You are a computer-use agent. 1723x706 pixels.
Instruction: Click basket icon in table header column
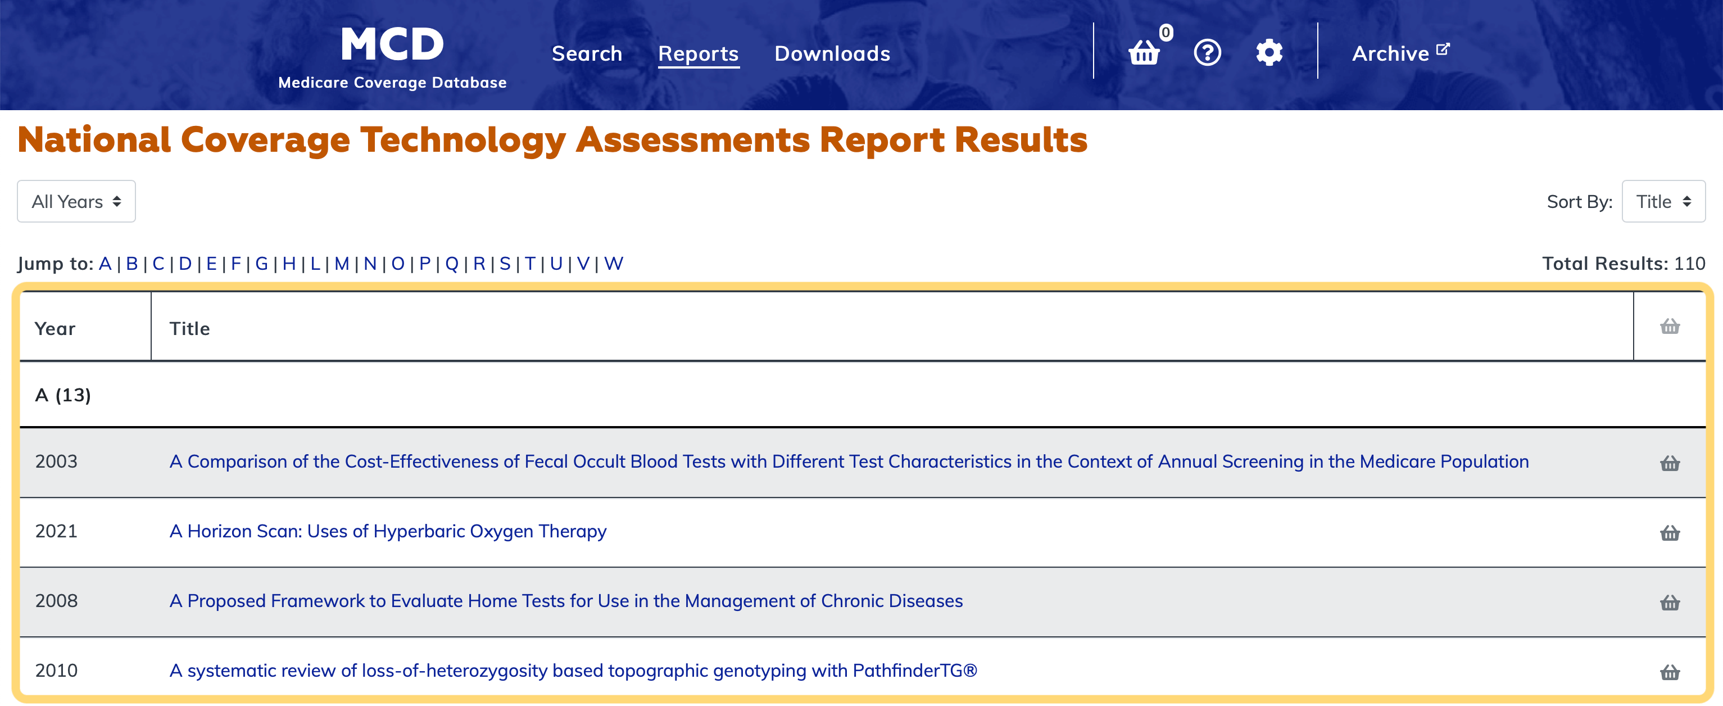point(1670,327)
